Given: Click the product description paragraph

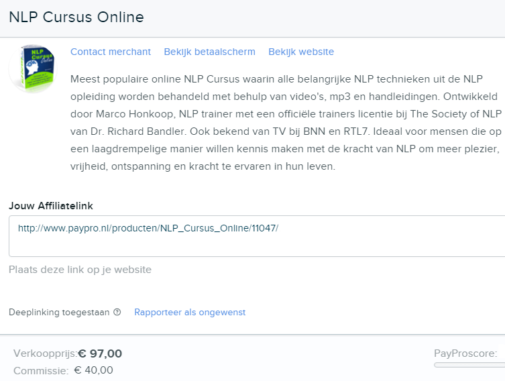Looking at the screenshot, I should click(286, 123).
